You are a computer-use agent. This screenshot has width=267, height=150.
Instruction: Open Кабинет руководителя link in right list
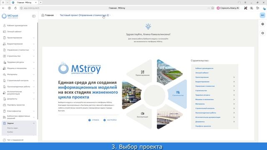pyautogui.click(x=204, y=68)
